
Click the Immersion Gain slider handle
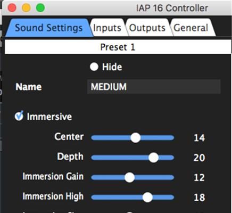pos(129,177)
